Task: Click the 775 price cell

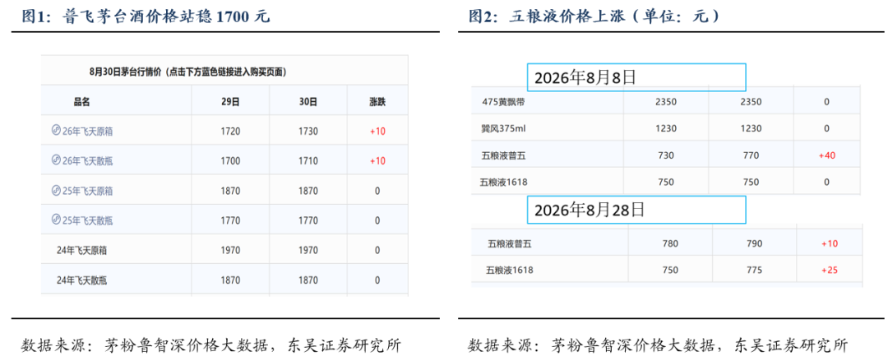Action: 754,271
